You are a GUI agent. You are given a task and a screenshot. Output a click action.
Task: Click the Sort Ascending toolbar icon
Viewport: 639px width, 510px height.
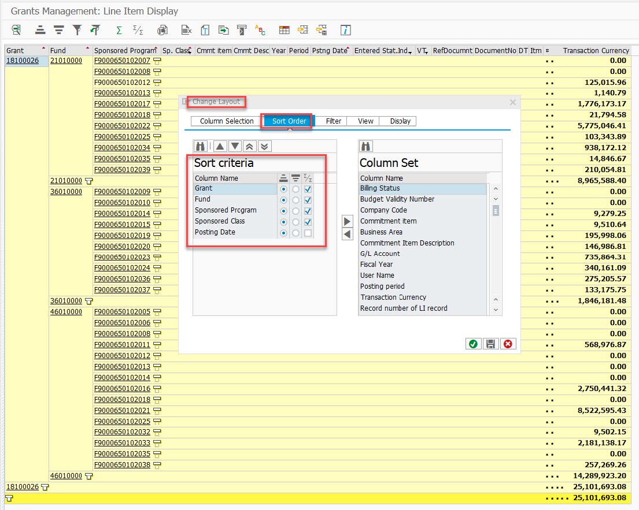click(40, 29)
